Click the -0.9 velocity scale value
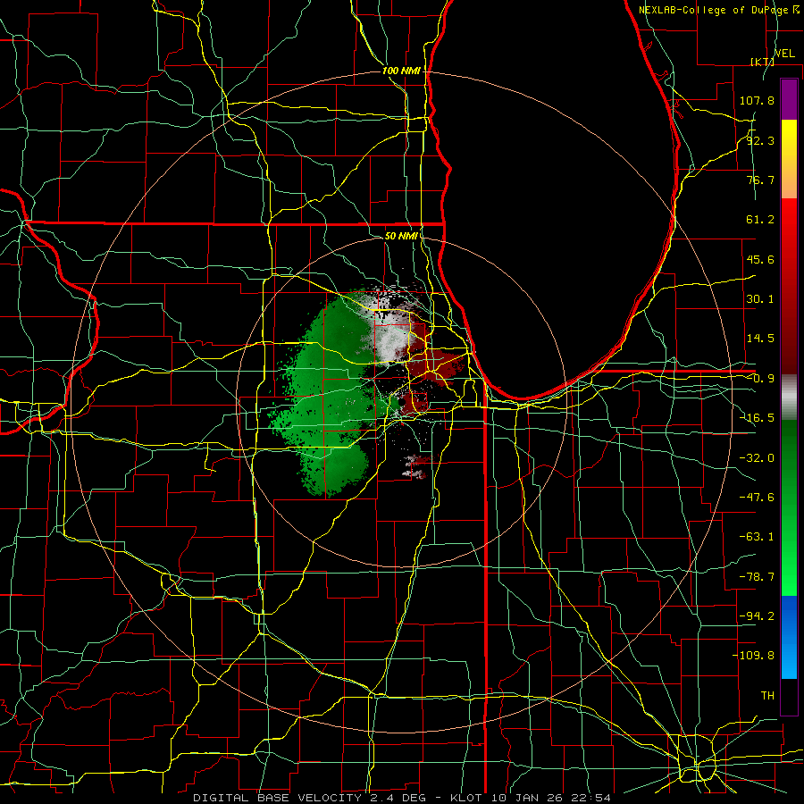This screenshot has height=804, width=804. click(x=760, y=379)
